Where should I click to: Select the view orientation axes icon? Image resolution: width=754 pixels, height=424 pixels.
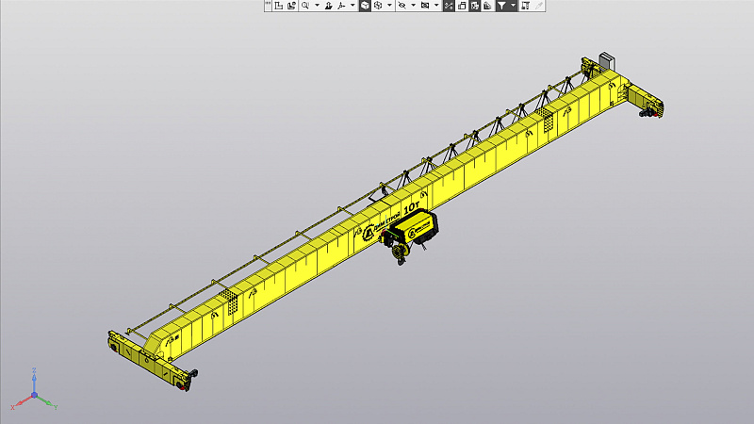340,6
